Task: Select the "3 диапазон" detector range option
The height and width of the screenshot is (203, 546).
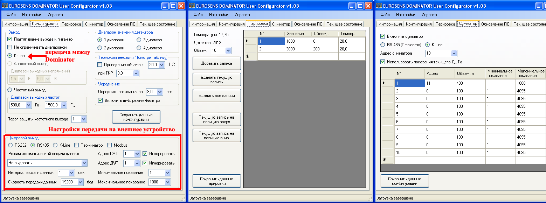Action: (x=139, y=40)
